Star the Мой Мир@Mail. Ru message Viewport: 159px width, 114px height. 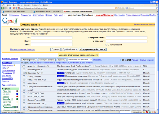[x=26, y=70]
